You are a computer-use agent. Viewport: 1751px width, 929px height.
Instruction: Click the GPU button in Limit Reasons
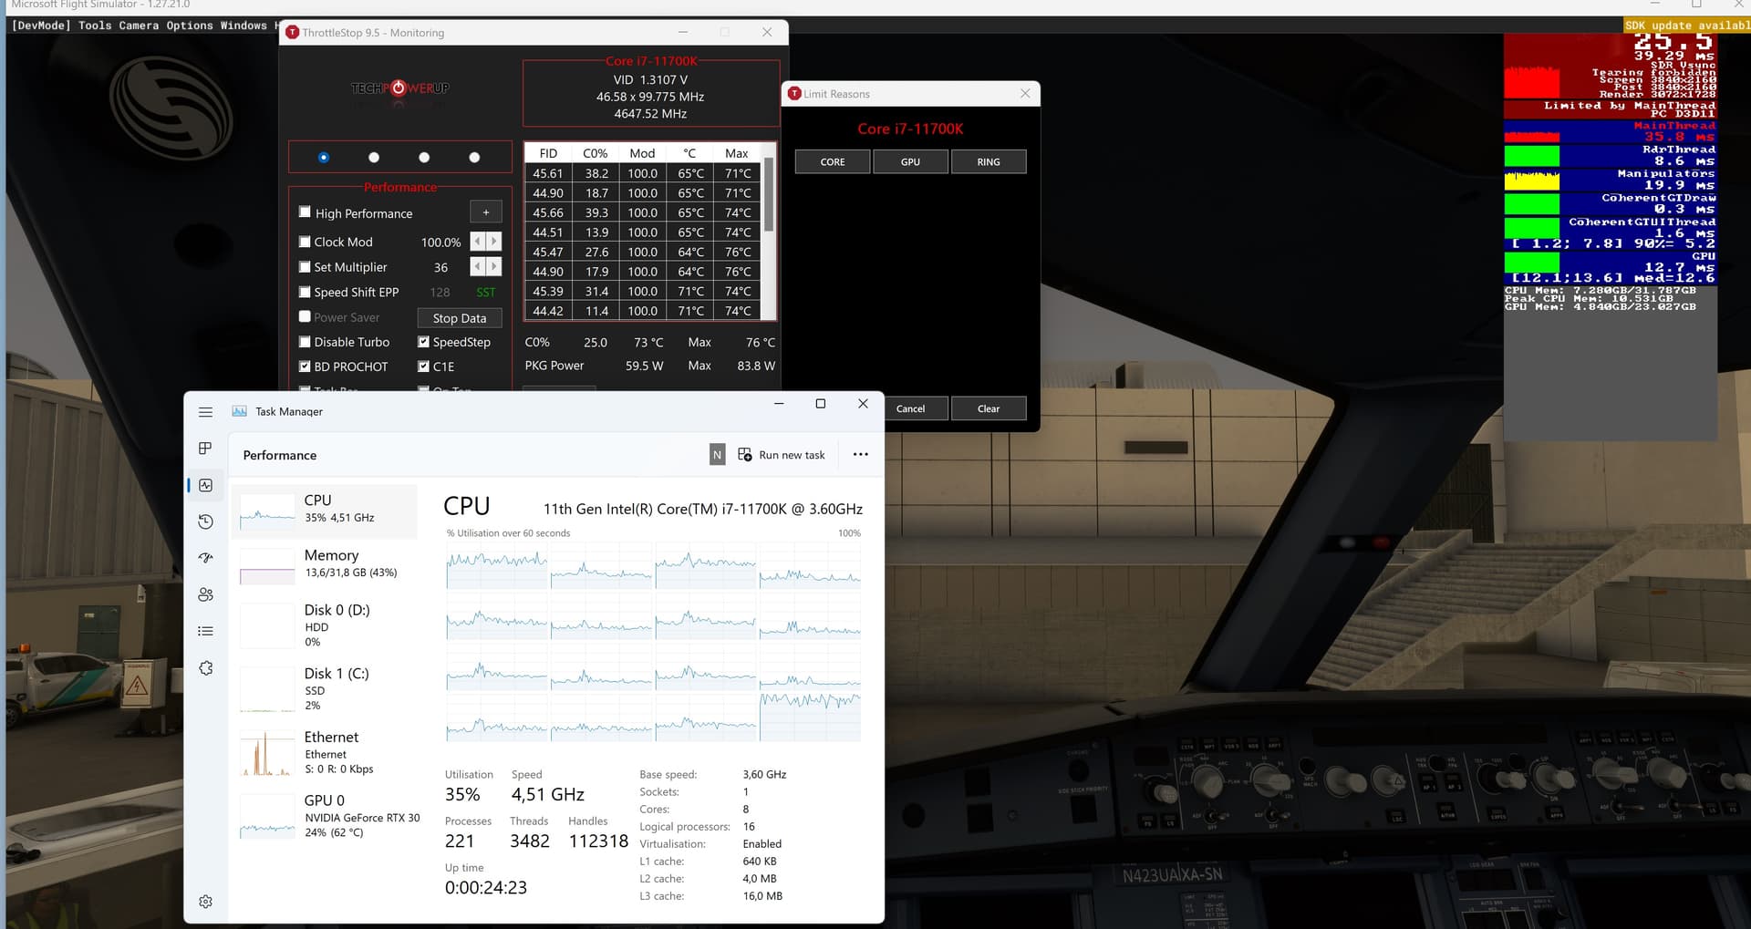pos(910,162)
